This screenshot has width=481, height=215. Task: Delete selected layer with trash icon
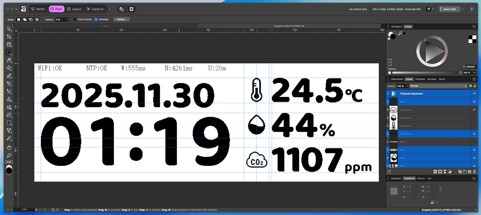[x=475, y=171]
